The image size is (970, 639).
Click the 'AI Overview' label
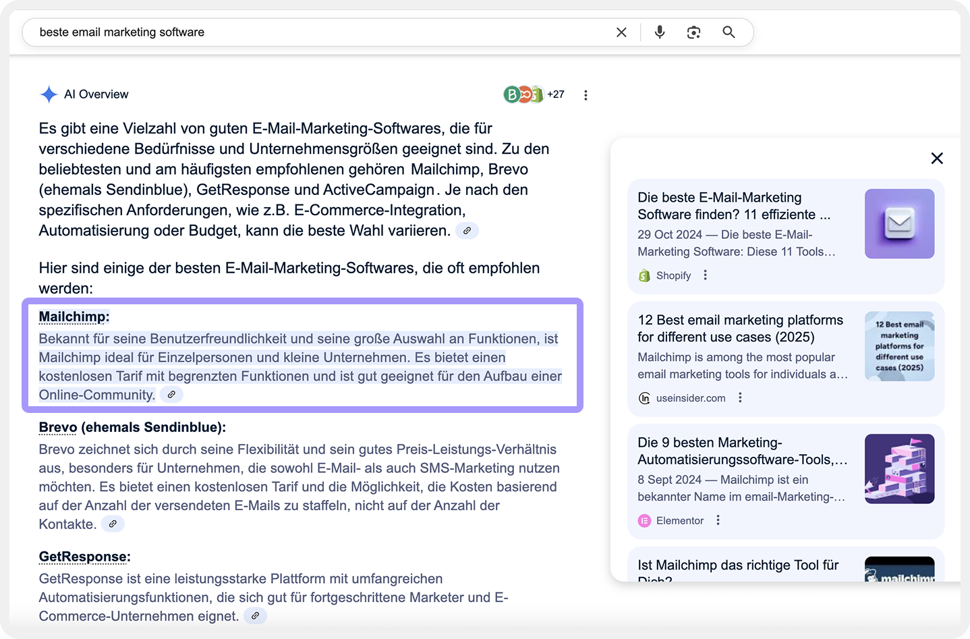click(x=96, y=94)
